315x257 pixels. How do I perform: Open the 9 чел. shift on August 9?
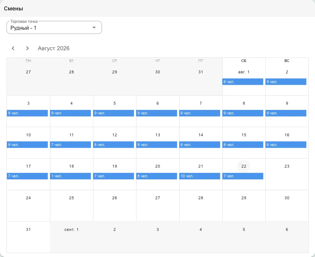(286, 113)
